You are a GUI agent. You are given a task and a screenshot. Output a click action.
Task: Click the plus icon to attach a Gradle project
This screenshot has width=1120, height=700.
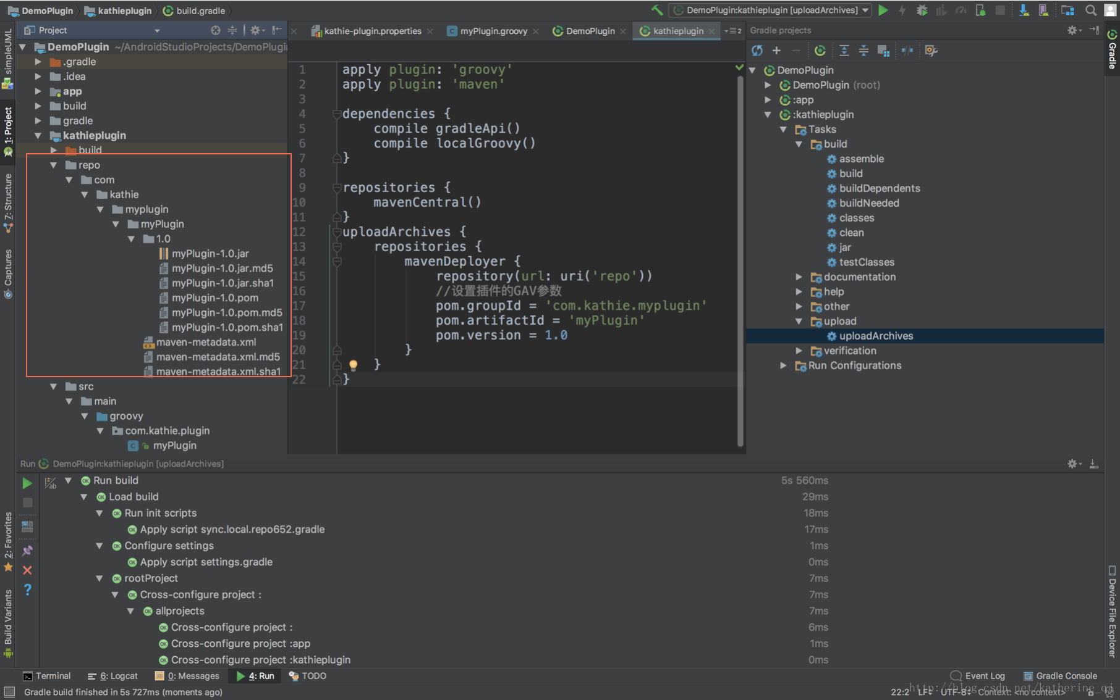(x=776, y=51)
